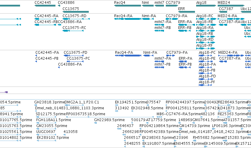Open transcript Atg18-RC
The image size is (251, 148).
pos(205,16)
